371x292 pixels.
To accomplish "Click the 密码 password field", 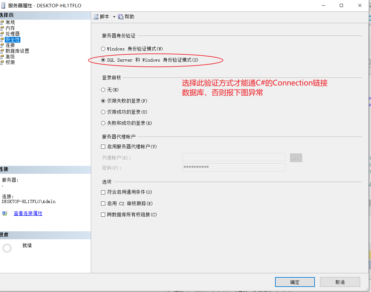I will pyautogui.click(x=234, y=167).
